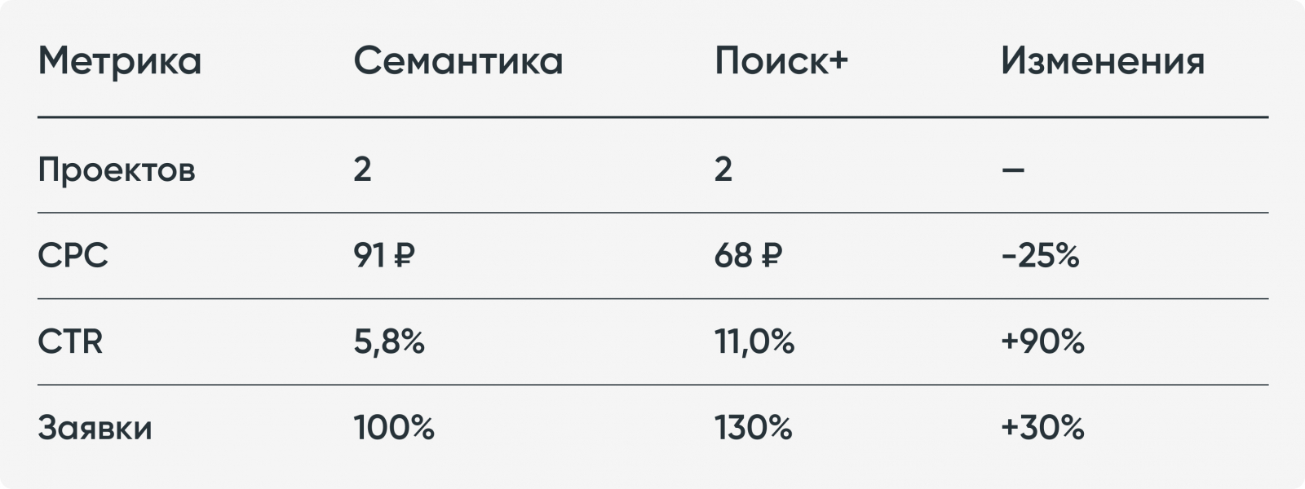
Task: Select Проектов value in Поиск+ column
Action: (x=723, y=170)
